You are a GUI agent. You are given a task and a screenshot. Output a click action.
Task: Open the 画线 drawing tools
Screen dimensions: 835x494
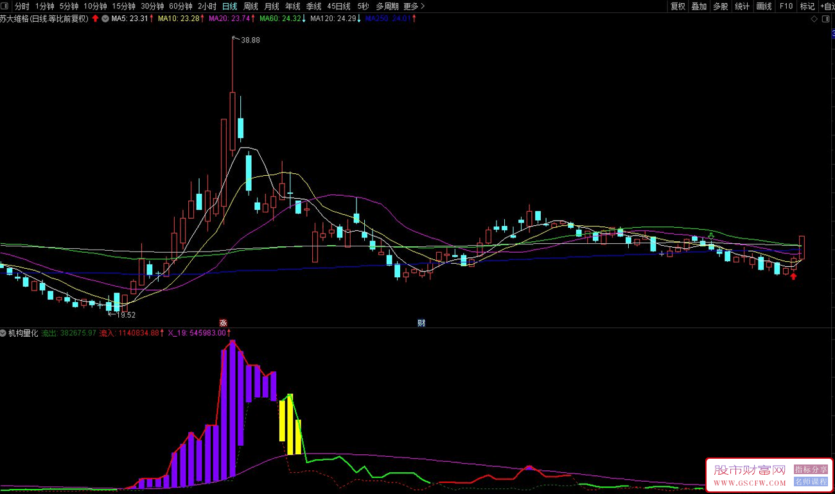(764, 6)
